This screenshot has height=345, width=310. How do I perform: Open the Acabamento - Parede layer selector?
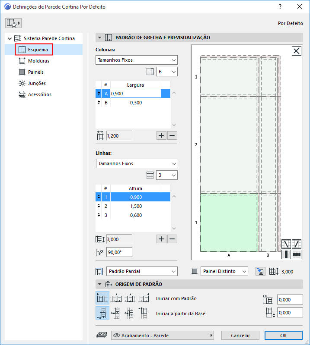point(163,336)
